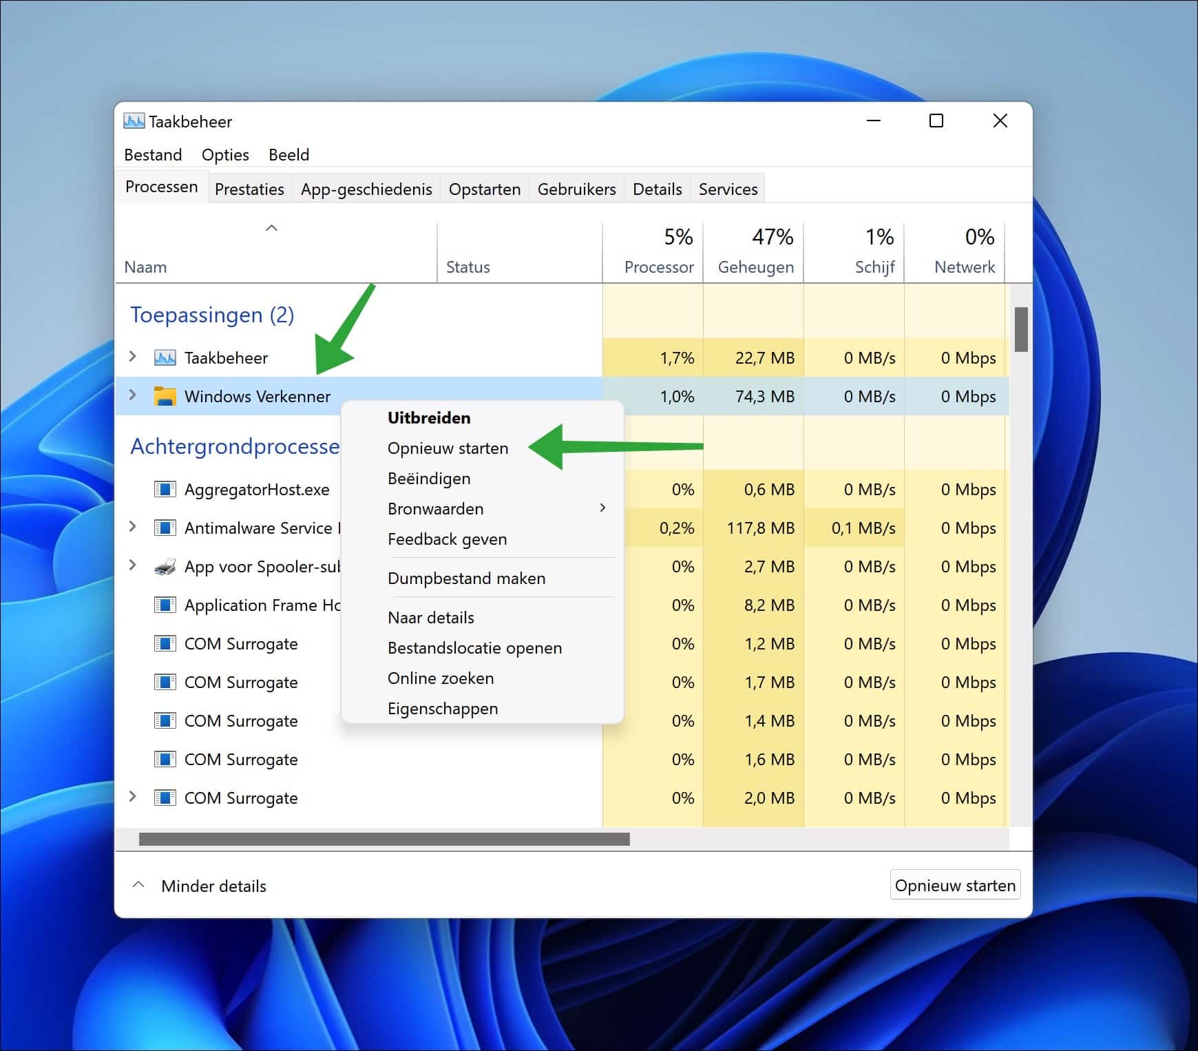
Task: Click the 74,3 MB memory value
Action: pos(765,396)
